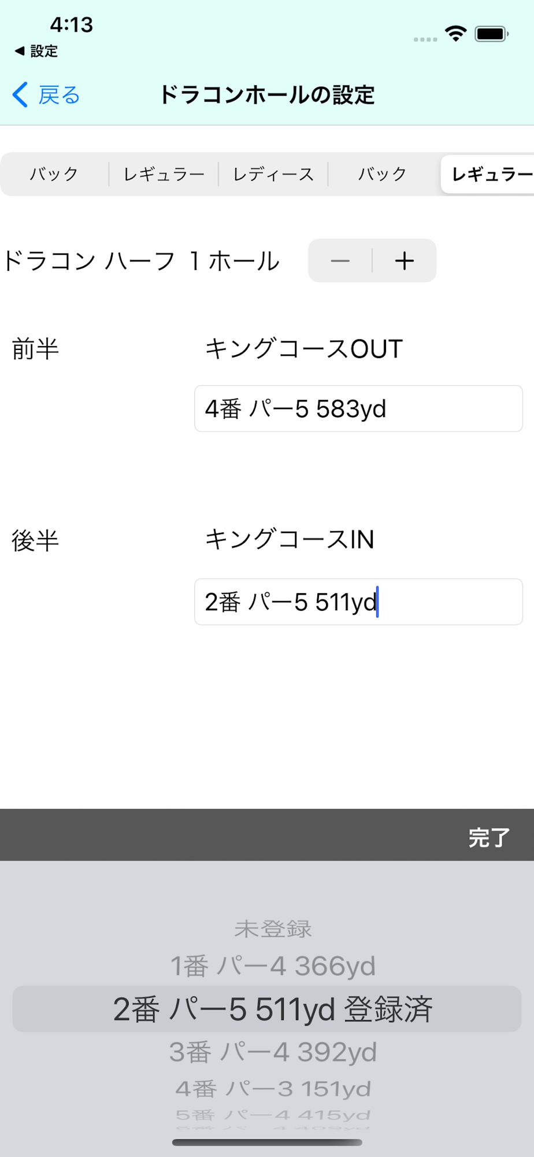Open the キングコースOUT hole field showing 583yd
The height and width of the screenshot is (1157, 534).
358,408
